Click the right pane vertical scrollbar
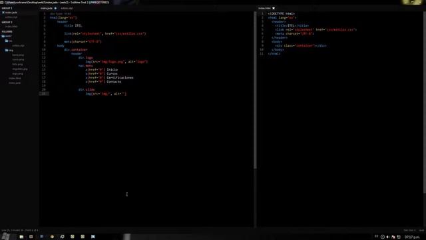Screen dimensions: 426x240 coord(425,103)
